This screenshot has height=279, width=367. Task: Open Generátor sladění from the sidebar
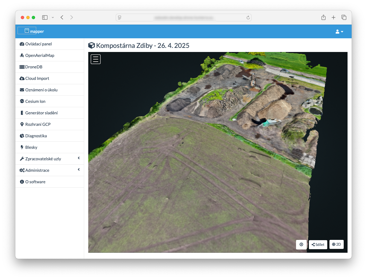pyautogui.click(x=41, y=113)
